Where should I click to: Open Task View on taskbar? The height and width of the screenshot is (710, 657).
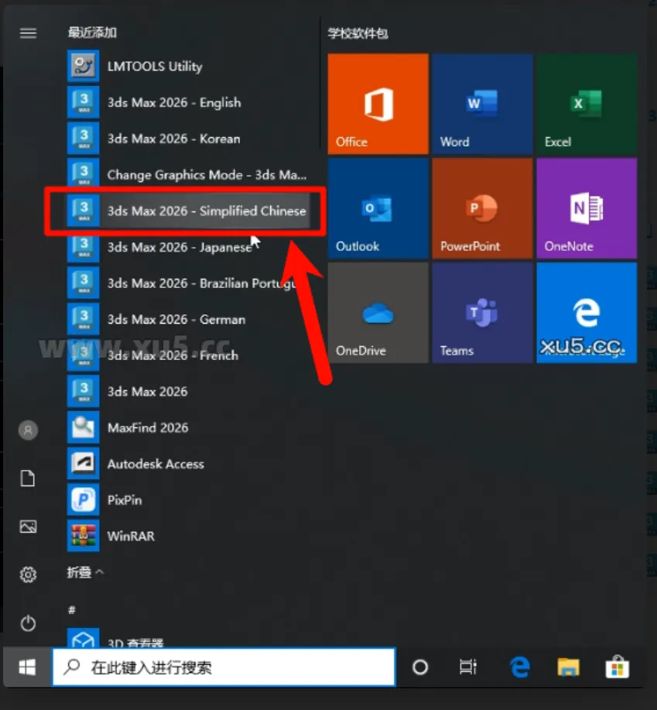click(x=468, y=667)
